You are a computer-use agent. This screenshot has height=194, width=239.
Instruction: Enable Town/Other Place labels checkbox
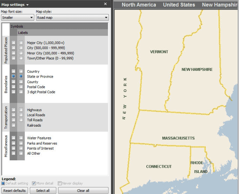(21, 58)
